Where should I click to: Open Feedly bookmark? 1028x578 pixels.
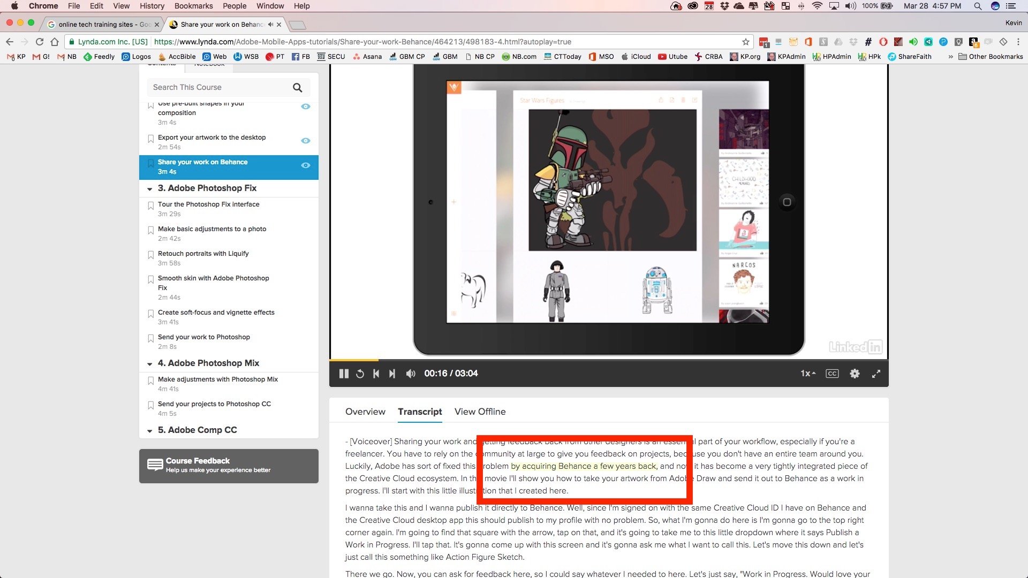click(99, 57)
